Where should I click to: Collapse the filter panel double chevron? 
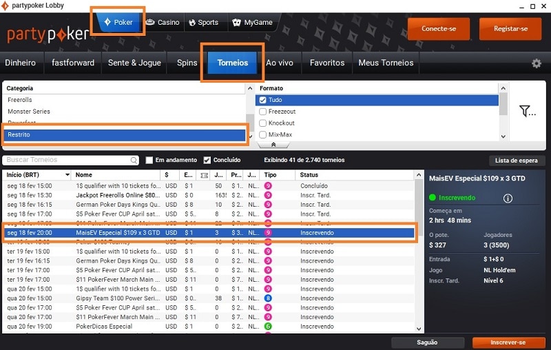click(273, 145)
